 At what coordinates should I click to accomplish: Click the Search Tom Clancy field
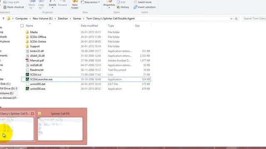[254, 19]
